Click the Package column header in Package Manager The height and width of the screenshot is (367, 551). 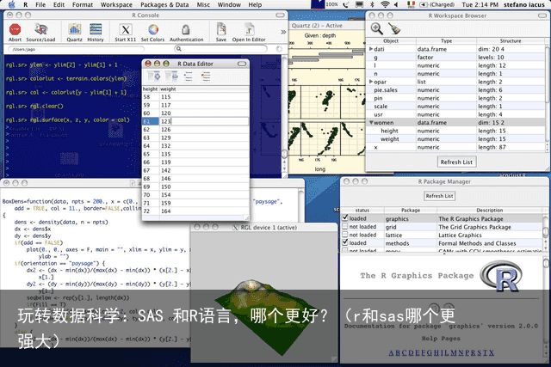coord(411,210)
